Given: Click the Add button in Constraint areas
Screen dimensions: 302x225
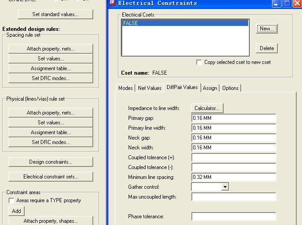Looking at the screenshot, I should [x=17, y=211].
